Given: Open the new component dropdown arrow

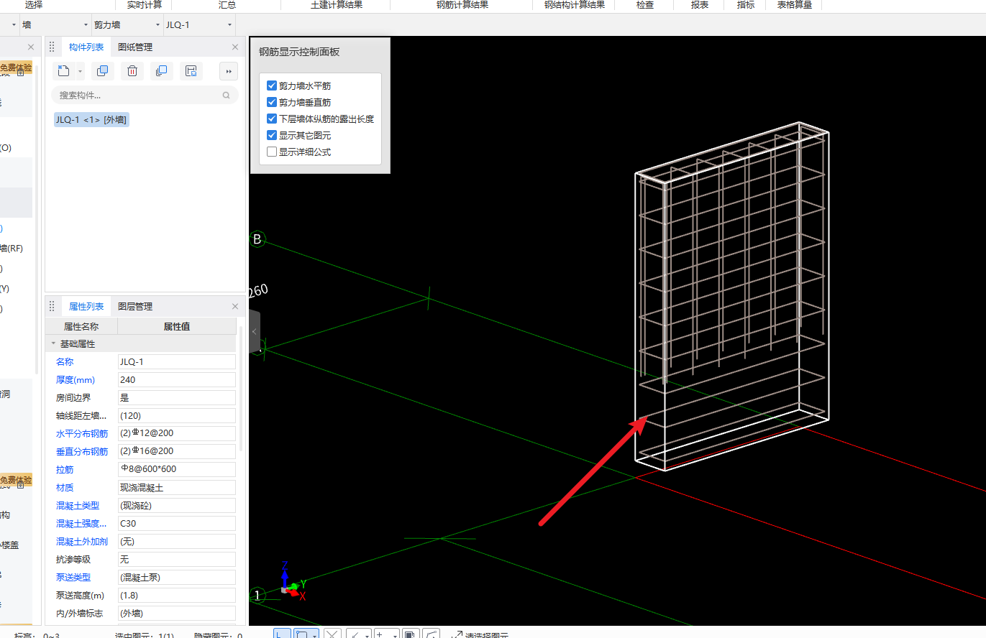Looking at the screenshot, I should [80, 71].
